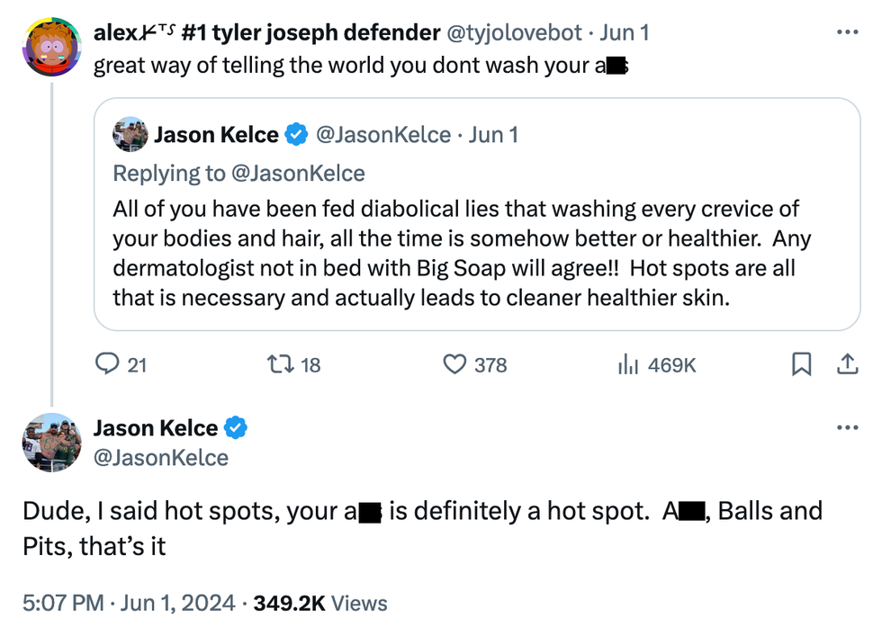Image resolution: width=882 pixels, height=636 pixels.
Task: Bookmark the alex tweet
Action: [x=801, y=364]
